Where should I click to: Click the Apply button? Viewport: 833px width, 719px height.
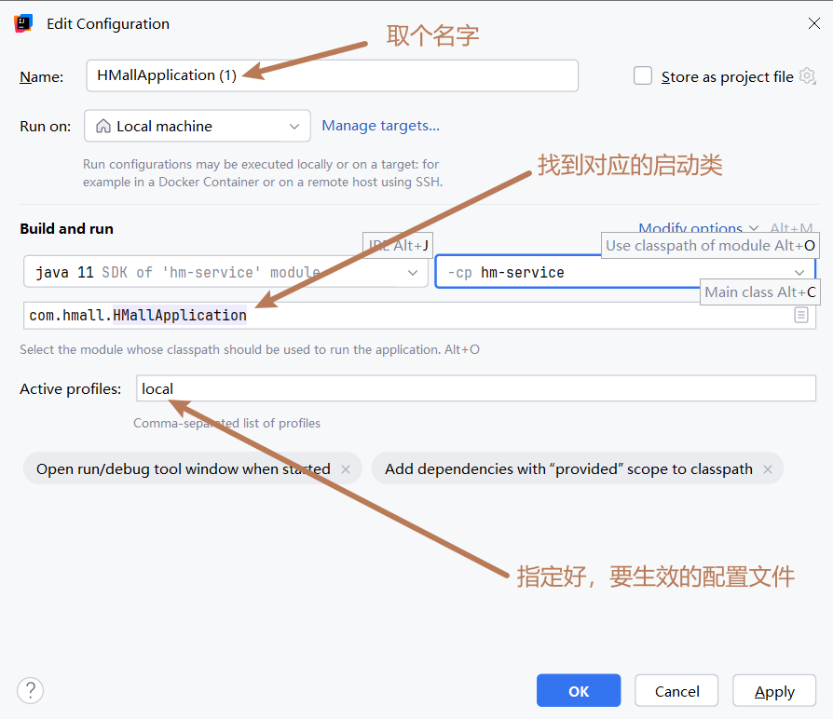(774, 690)
